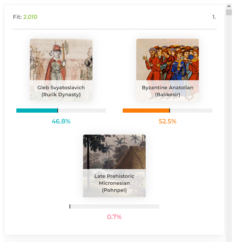Click the scrollbar up arrow
Viewport: 235px width, 242px height.
(x=228, y=6)
